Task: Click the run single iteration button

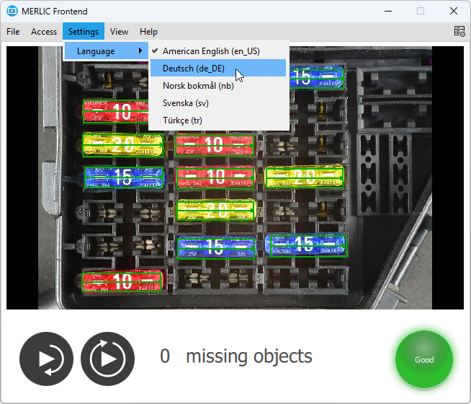Action: pyautogui.click(x=46, y=359)
